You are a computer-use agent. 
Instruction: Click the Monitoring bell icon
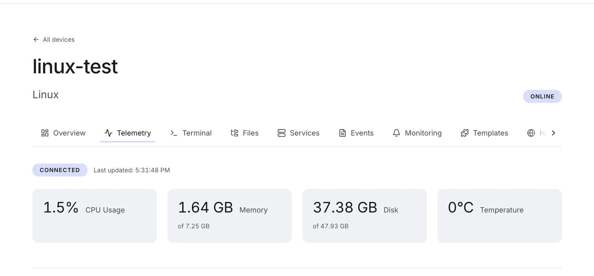coord(396,133)
